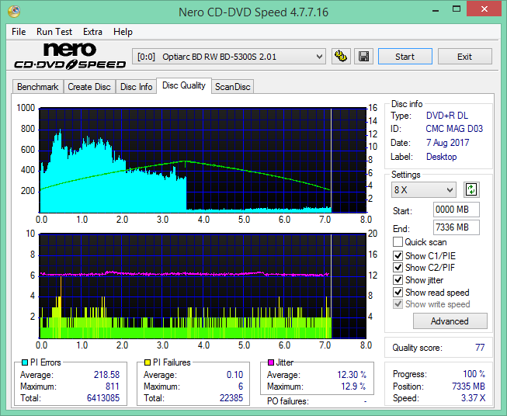Click PI Failures total 22385
The width and height of the screenshot is (507, 416).
click(231, 397)
